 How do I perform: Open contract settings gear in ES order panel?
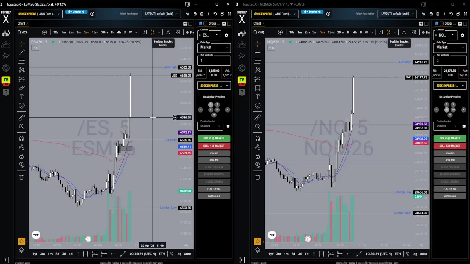point(227,35)
